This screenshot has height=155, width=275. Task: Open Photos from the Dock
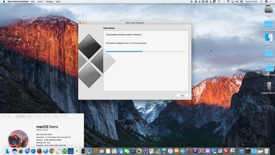(139, 151)
